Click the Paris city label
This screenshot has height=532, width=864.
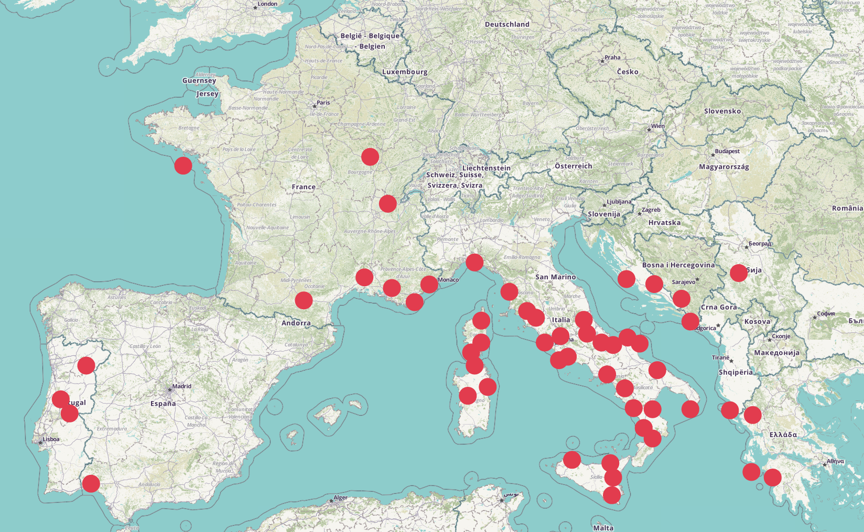pyautogui.click(x=323, y=103)
